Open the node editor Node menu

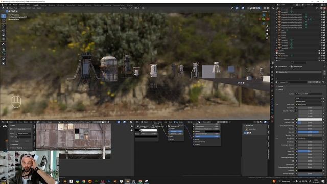tap(170, 122)
